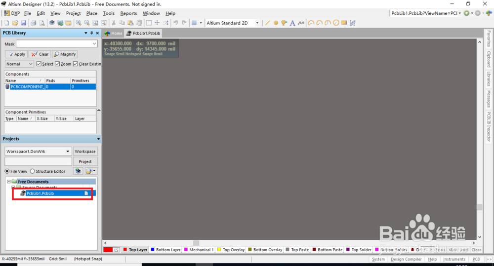Image resolution: width=494 pixels, height=266 pixels.
Task: Select the Place Line tool
Action: click(x=267, y=23)
